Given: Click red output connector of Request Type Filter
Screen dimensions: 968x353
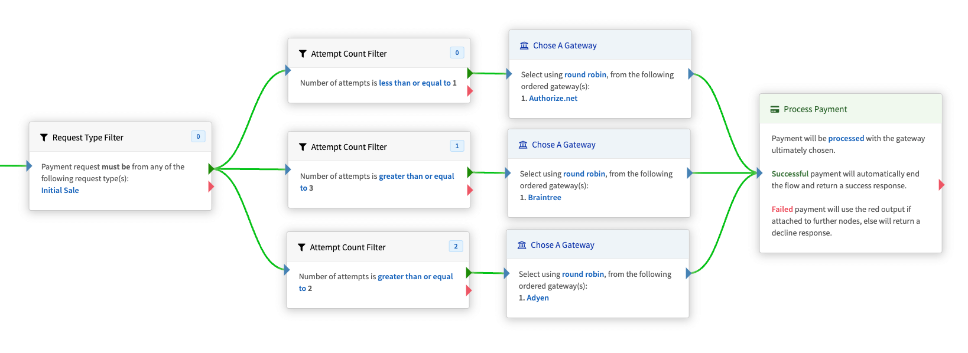Looking at the screenshot, I should pos(211,187).
